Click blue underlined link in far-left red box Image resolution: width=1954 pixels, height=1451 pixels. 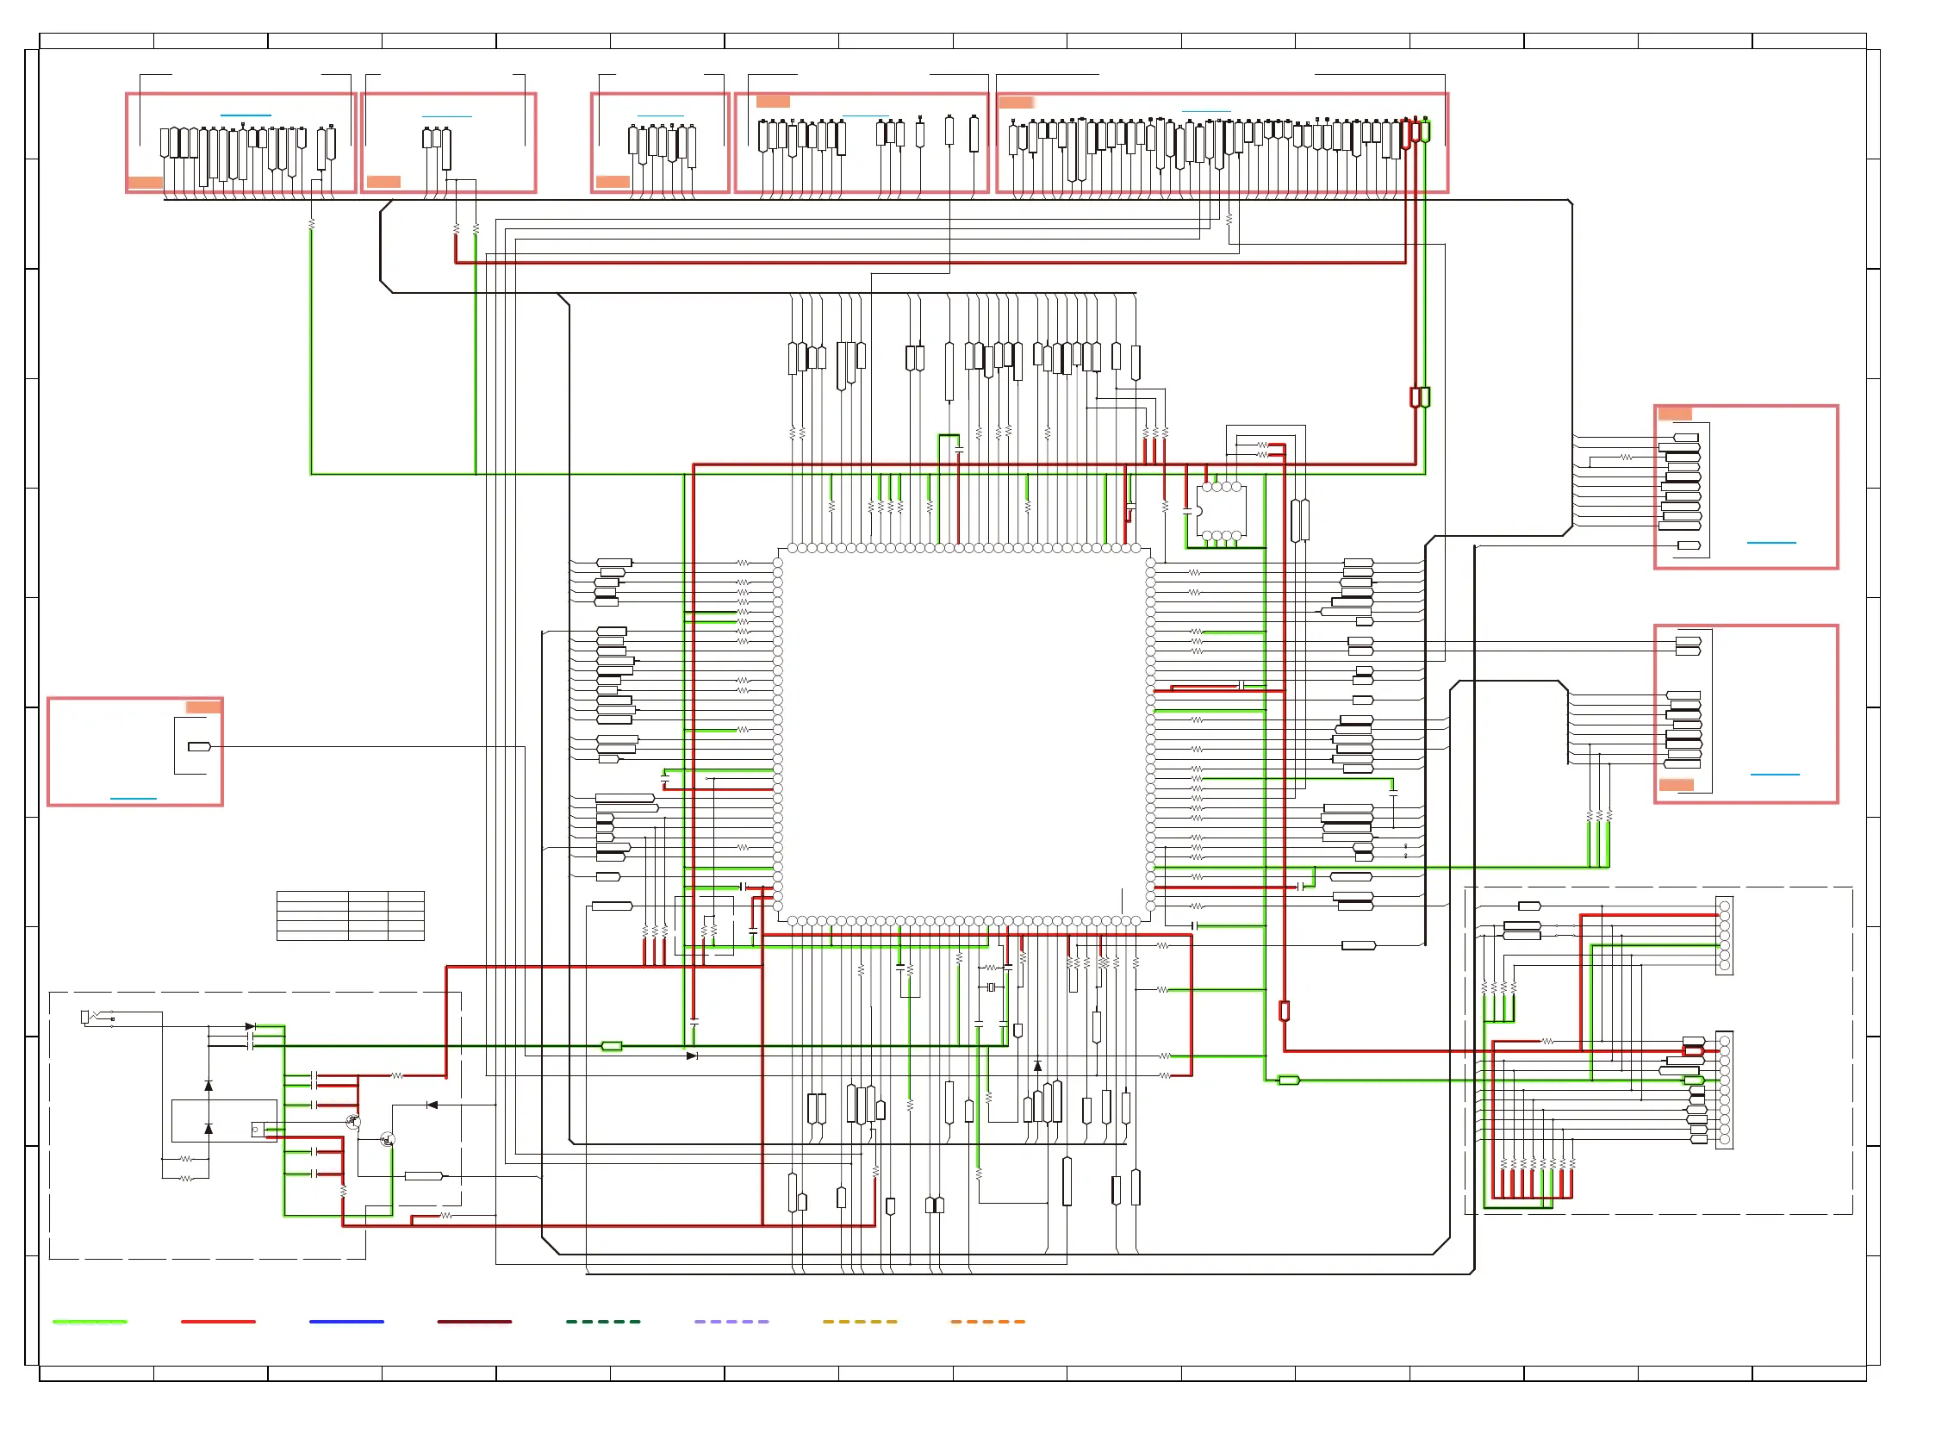[133, 799]
